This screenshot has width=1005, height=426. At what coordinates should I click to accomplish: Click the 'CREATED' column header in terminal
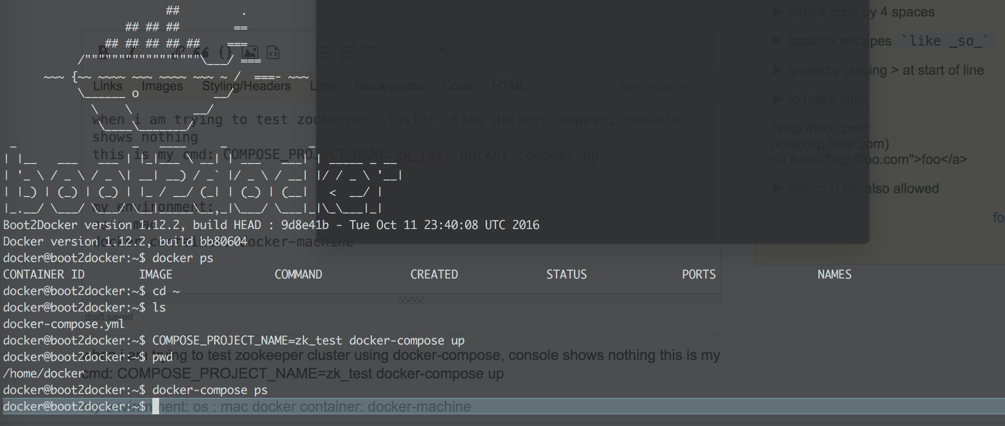(434, 275)
